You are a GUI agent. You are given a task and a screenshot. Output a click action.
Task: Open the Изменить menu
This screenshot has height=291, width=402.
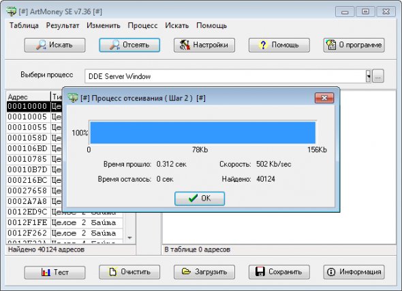(x=104, y=26)
